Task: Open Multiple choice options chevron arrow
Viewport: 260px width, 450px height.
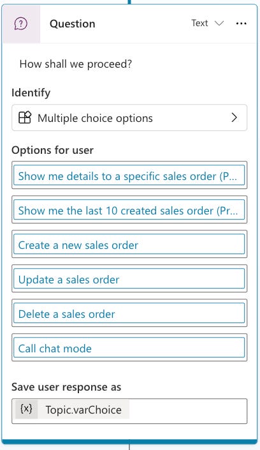Action: click(235, 117)
